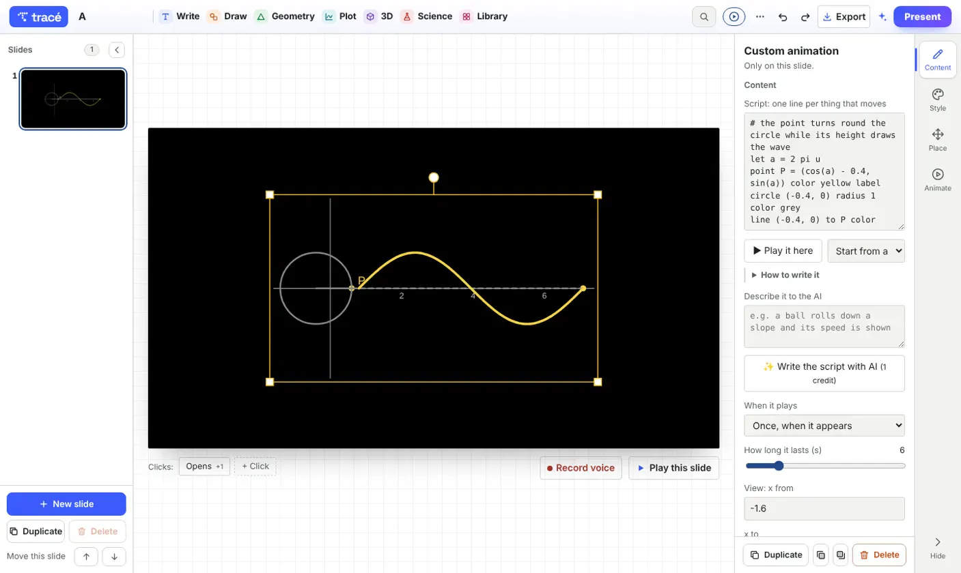Undo the last action
The height and width of the screenshot is (573, 961).
pos(783,16)
